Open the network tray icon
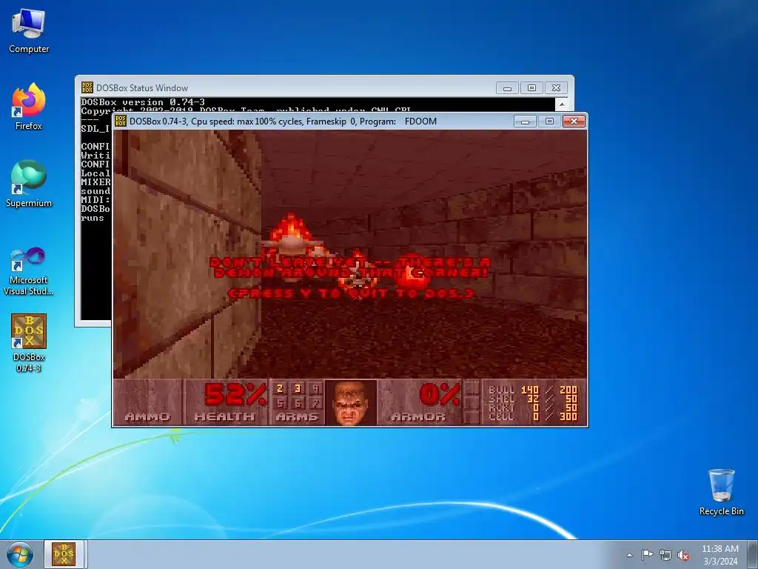 tap(665, 555)
